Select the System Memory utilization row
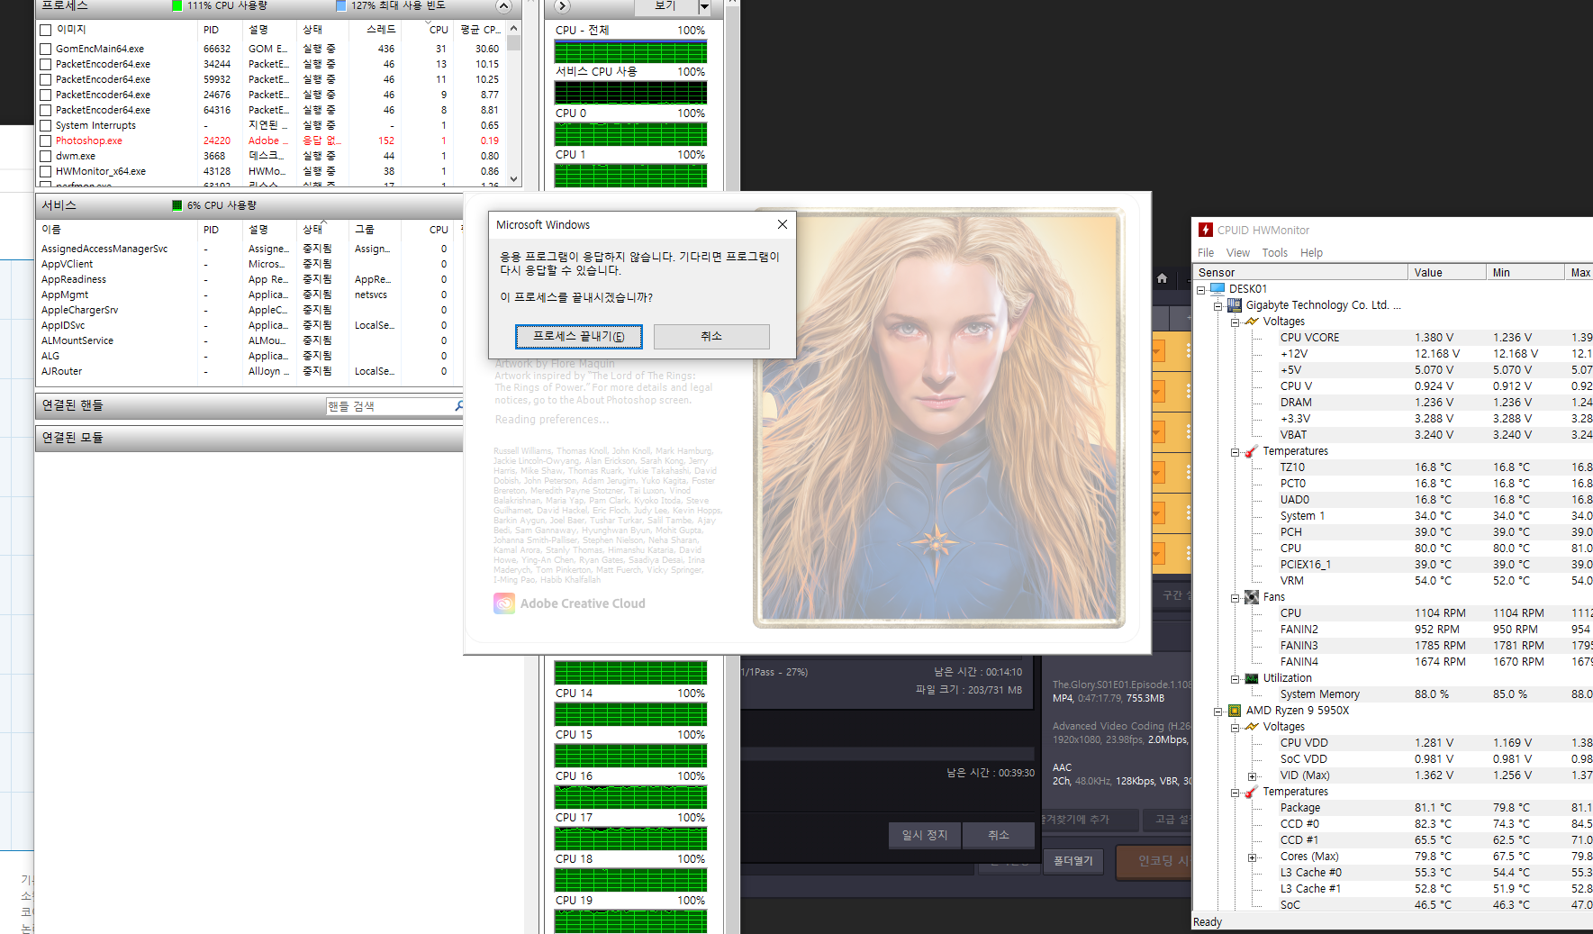1593x934 pixels. pos(1435,694)
